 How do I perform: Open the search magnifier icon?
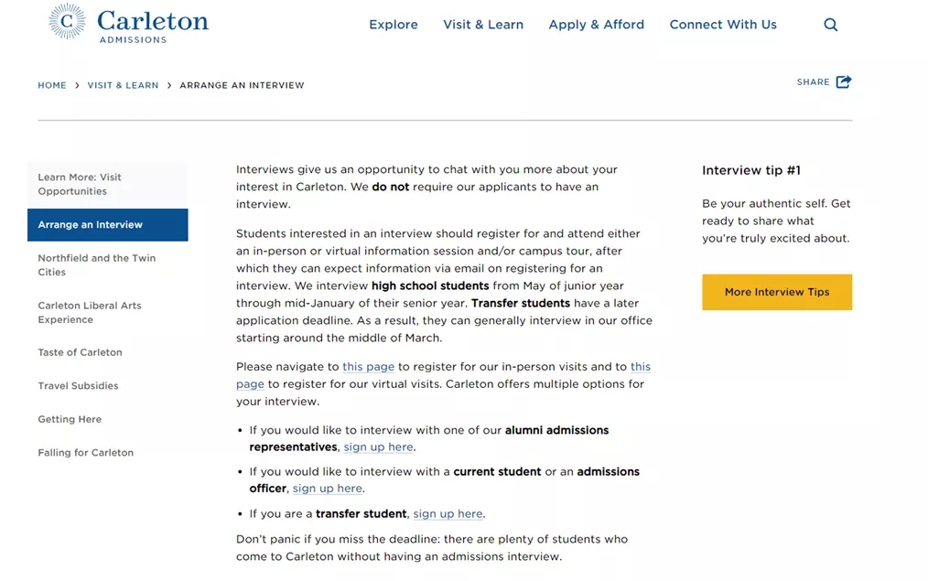830,25
